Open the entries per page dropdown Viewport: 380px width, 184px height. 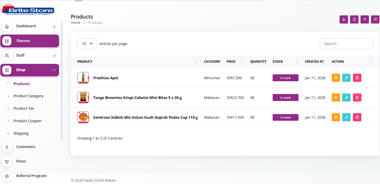click(87, 44)
